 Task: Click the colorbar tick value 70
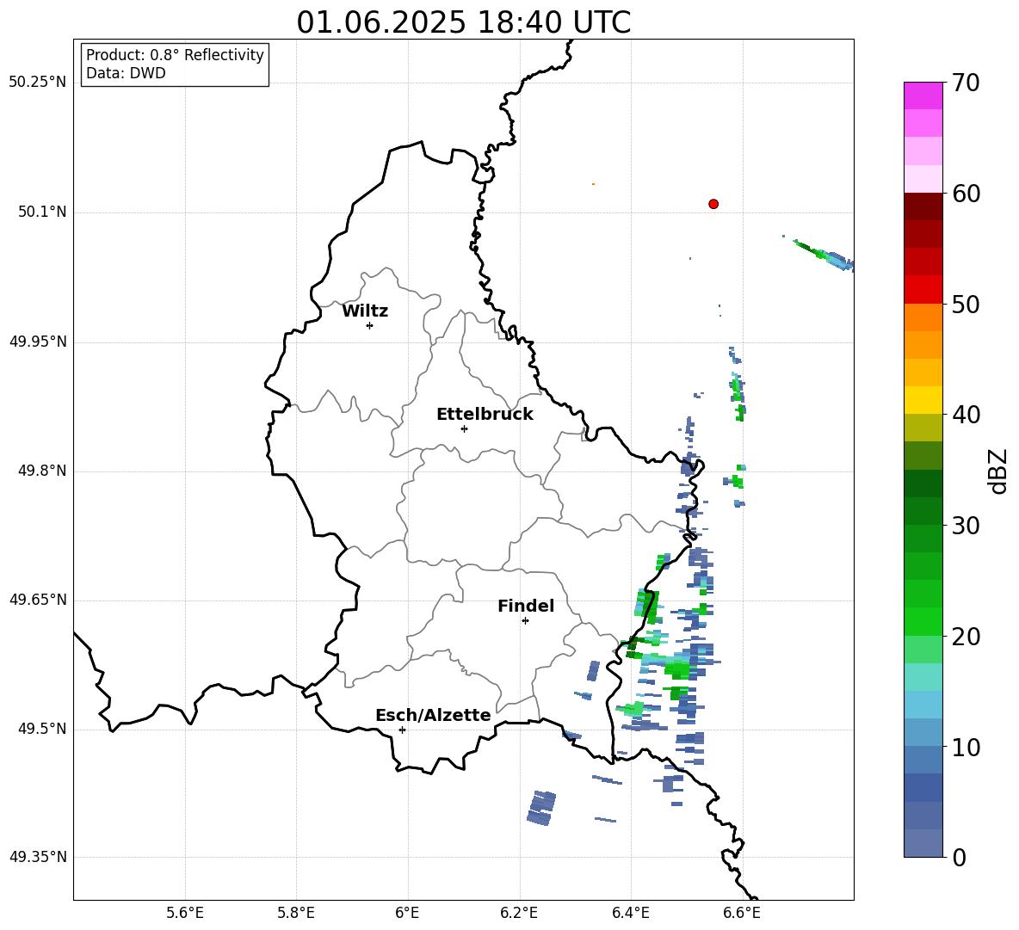coord(967,83)
